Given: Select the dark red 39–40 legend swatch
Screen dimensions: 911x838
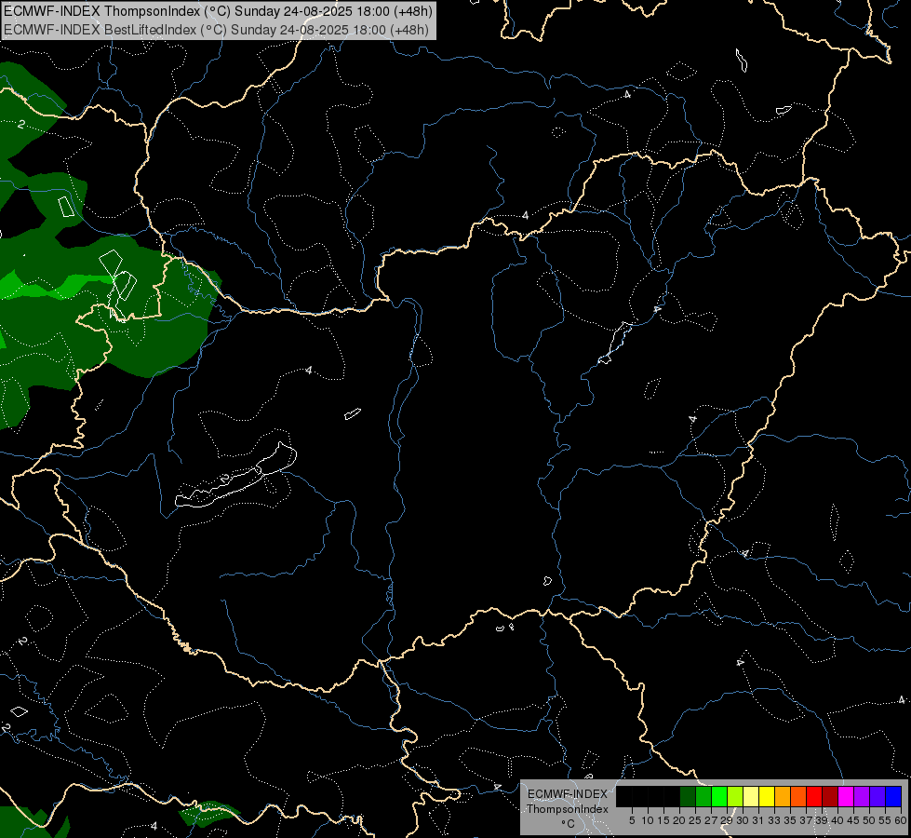Looking at the screenshot, I should point(830,797).
